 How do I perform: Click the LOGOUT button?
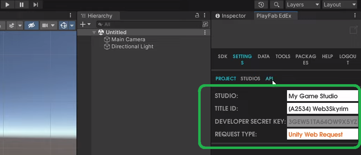point(348,60)
